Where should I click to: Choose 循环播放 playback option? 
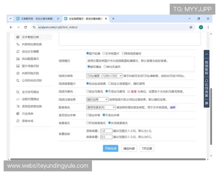[89, 67]
